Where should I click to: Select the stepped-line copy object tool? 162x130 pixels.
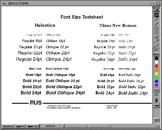(156, 46)
